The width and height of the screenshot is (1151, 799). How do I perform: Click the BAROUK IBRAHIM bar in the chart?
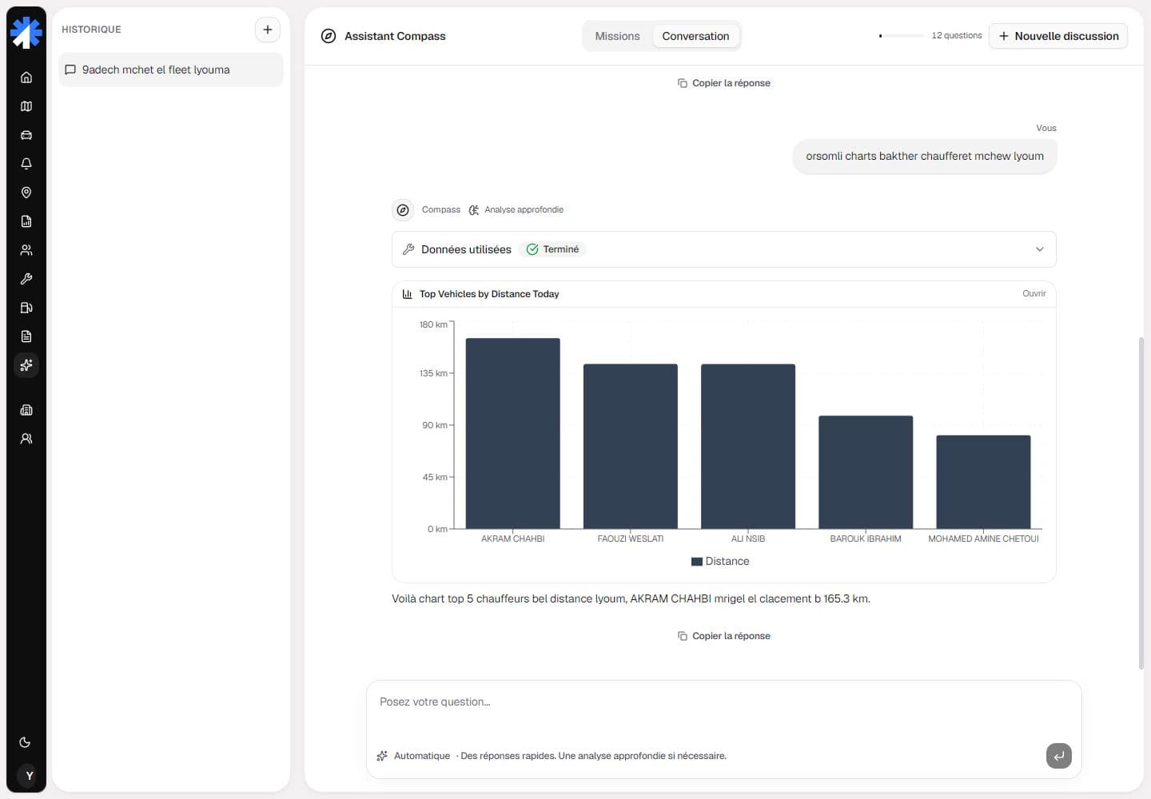coord(866,472)
